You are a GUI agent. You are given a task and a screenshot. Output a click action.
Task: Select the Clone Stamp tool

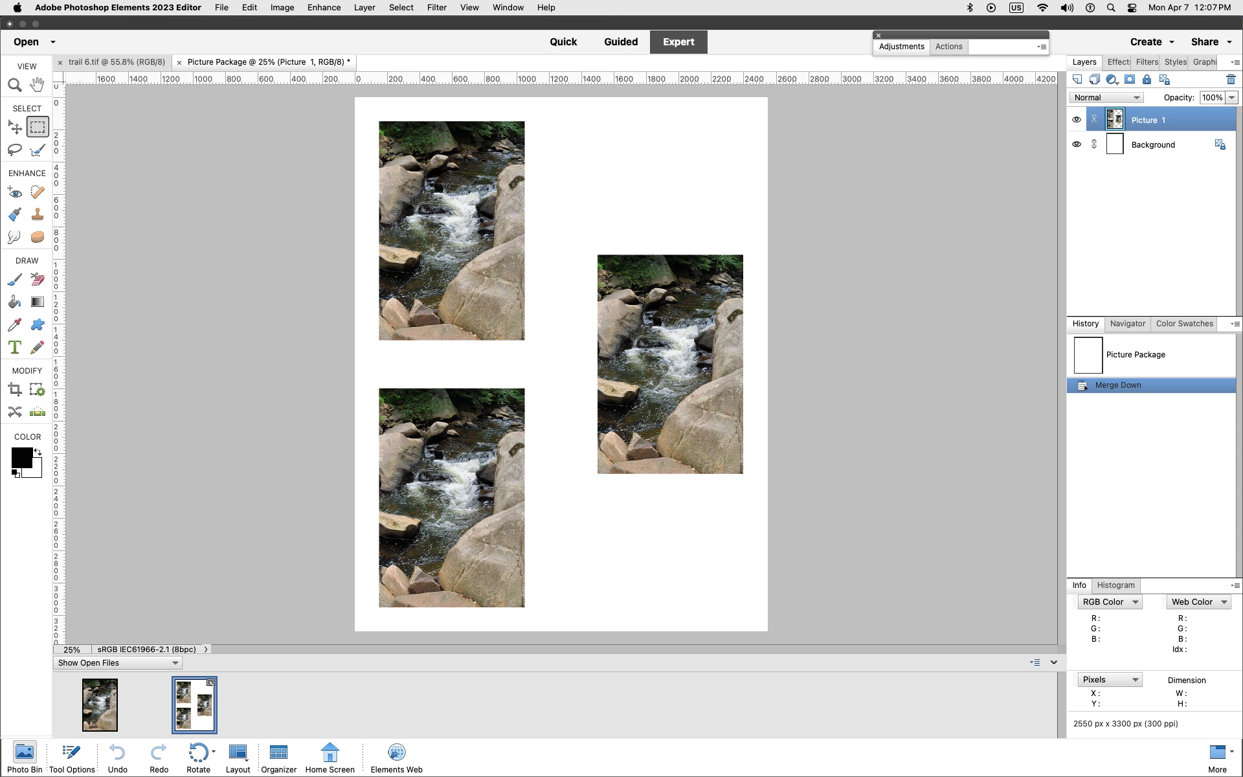tap(38, 214)
